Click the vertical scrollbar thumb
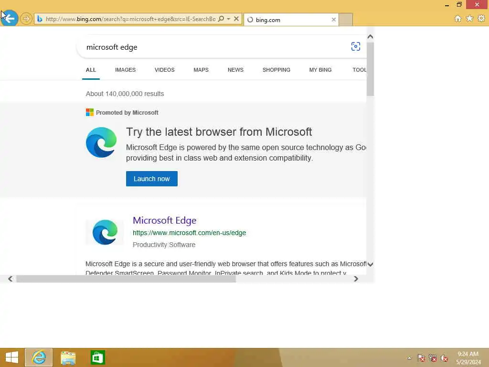This screenshot has width=489, height=367. pyautogui.click(x=370, y=69)
